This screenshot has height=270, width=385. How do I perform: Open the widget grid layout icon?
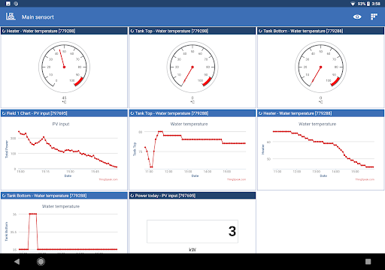click(x=374, y=16)
